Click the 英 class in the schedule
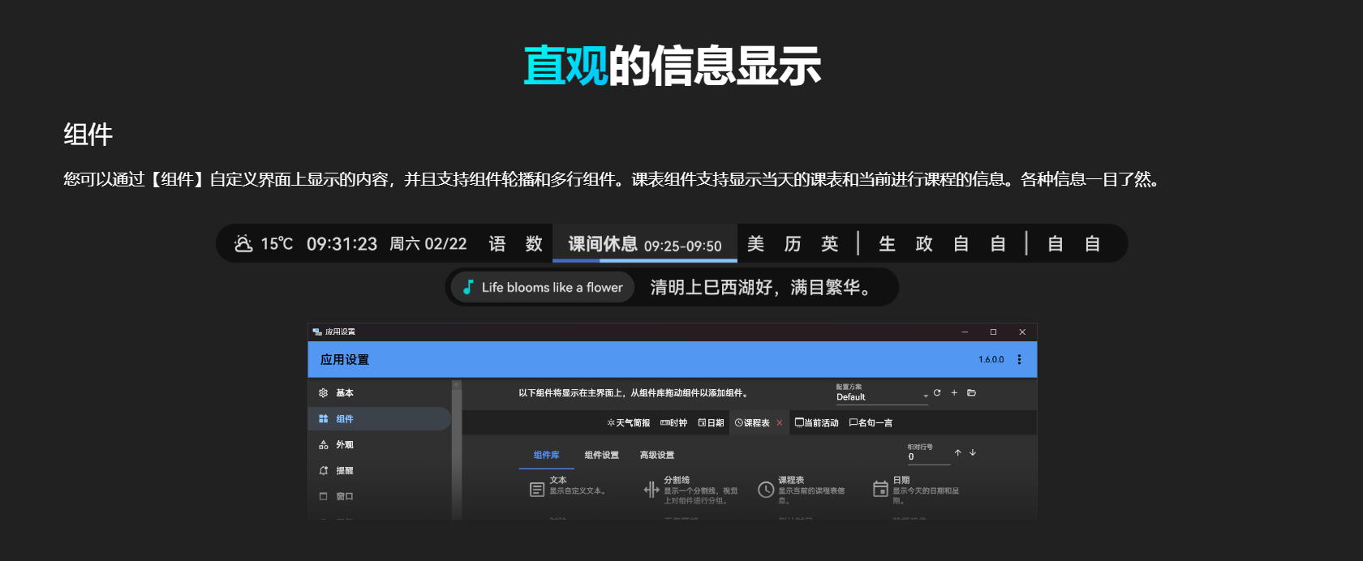Image resolution: width=1363 pixels, height=561 pixels. (829, 244)
